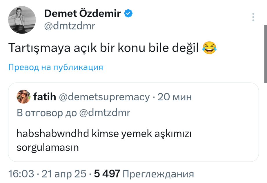Click the 5 497 view count

(107, 174)
